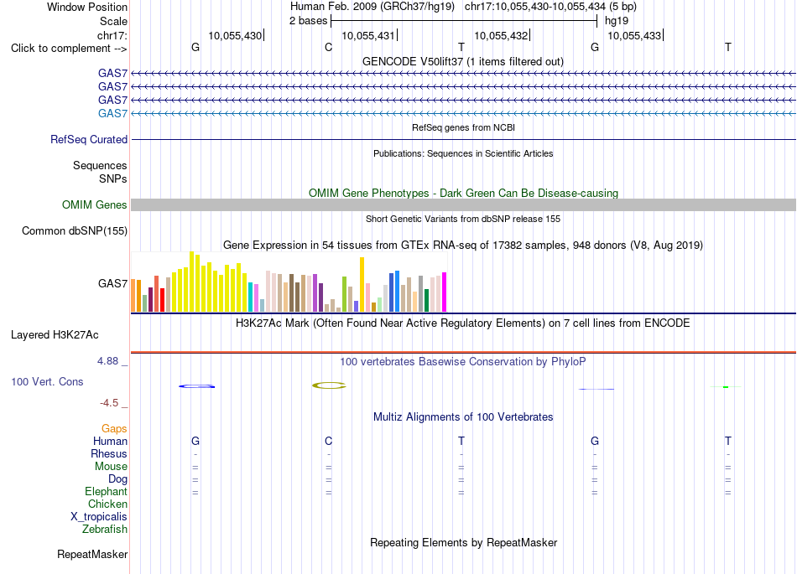Click the Dog alignment row label
The height and width of the screenshot is (574, 797).
click(118, 479)
